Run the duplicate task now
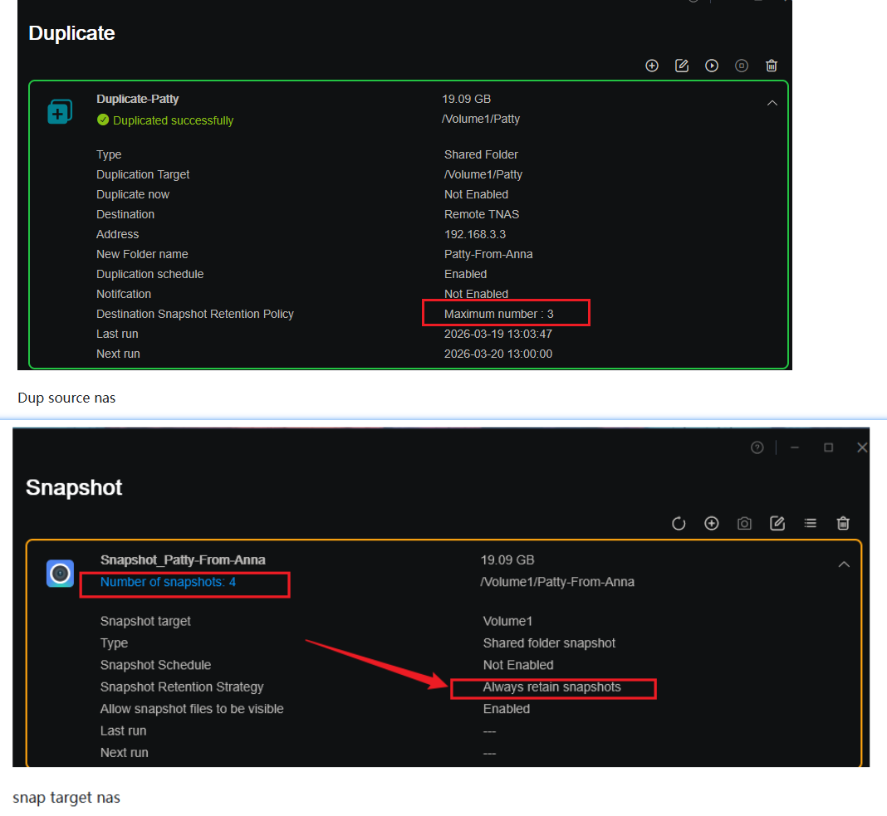The width and height of the screenshot is (887, 816). 712,66
